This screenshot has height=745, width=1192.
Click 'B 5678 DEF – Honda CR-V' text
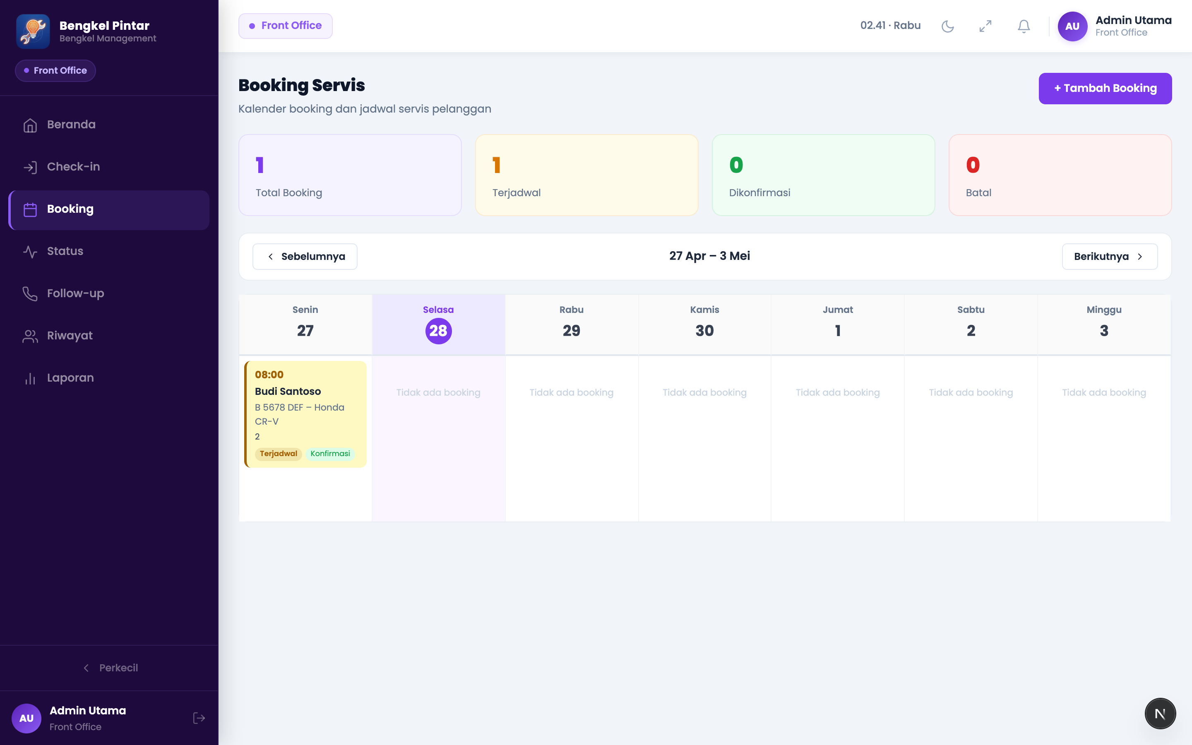pos(300,414)
